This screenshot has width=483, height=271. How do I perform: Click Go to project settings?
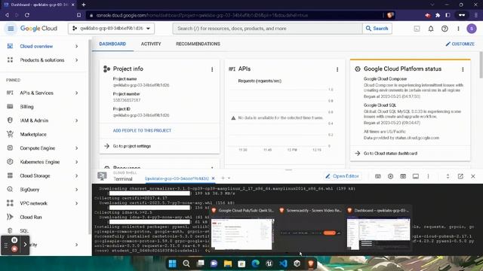coord(132,146)
